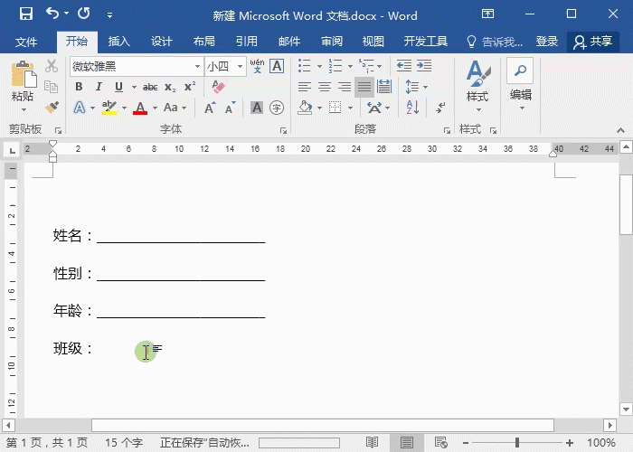
Task: Click the 共享 share button
Action: pyautogui.click(x=593, y=42)
